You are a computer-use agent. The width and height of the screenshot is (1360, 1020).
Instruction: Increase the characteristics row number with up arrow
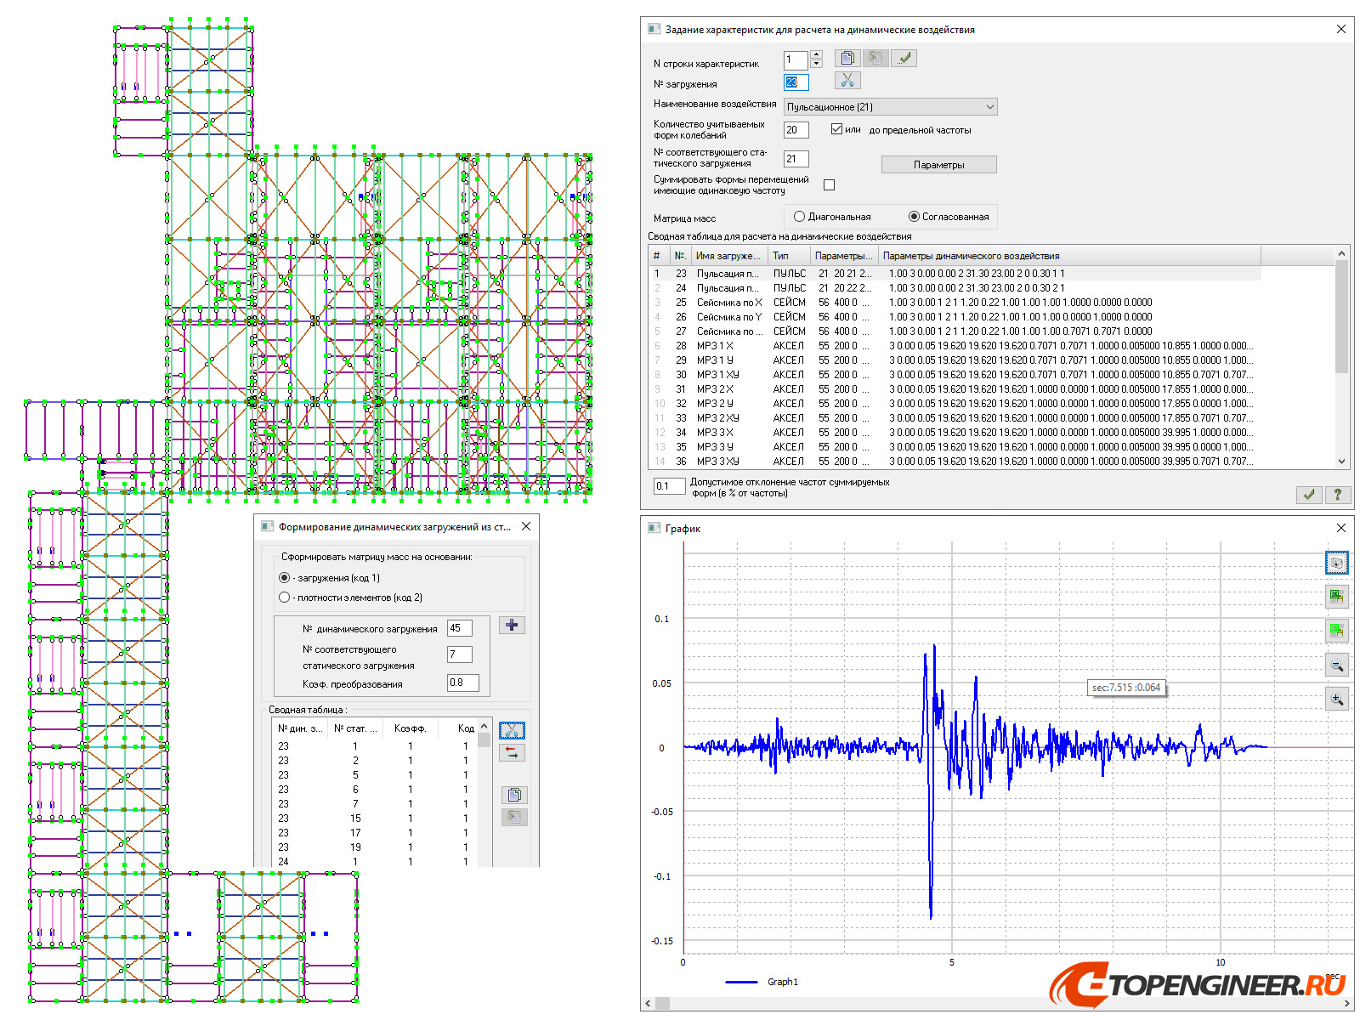[817, 55]
